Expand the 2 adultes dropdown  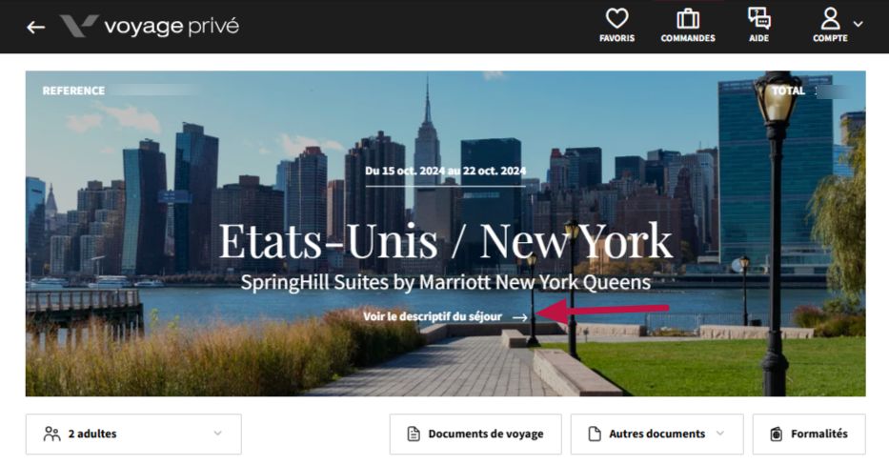[133, 434]
